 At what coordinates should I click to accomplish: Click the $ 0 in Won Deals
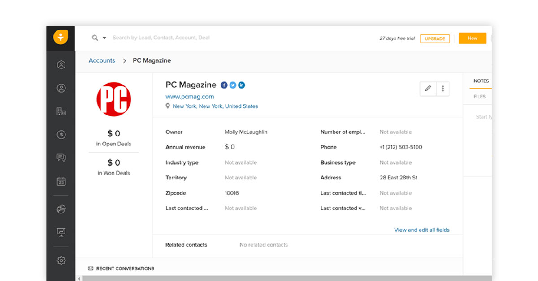tap(114, 162)
